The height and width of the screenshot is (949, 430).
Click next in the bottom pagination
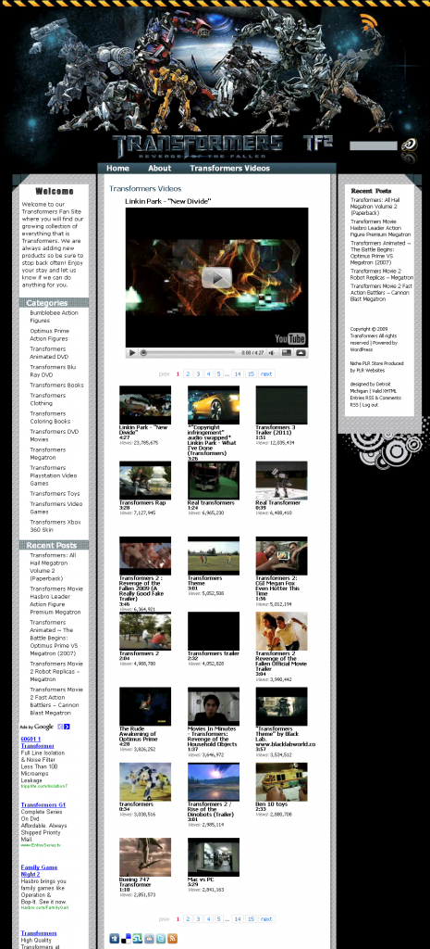point(266,918)
